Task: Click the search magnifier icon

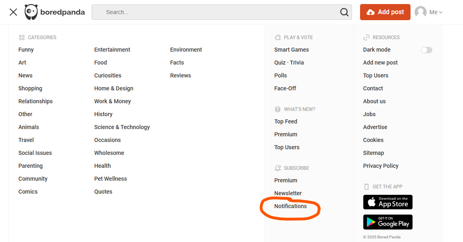Action: (x=344, y=12)
